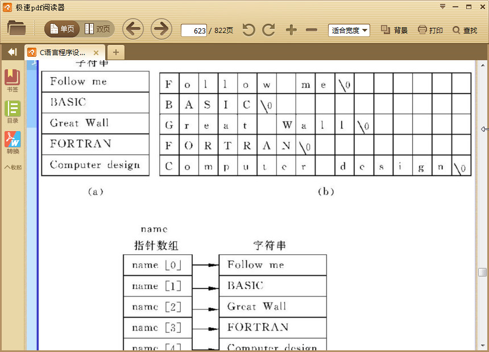The height and width of the screenshot is (352, 489).
Task: Open a file with the folder icon
Action: tap(16, 28)
